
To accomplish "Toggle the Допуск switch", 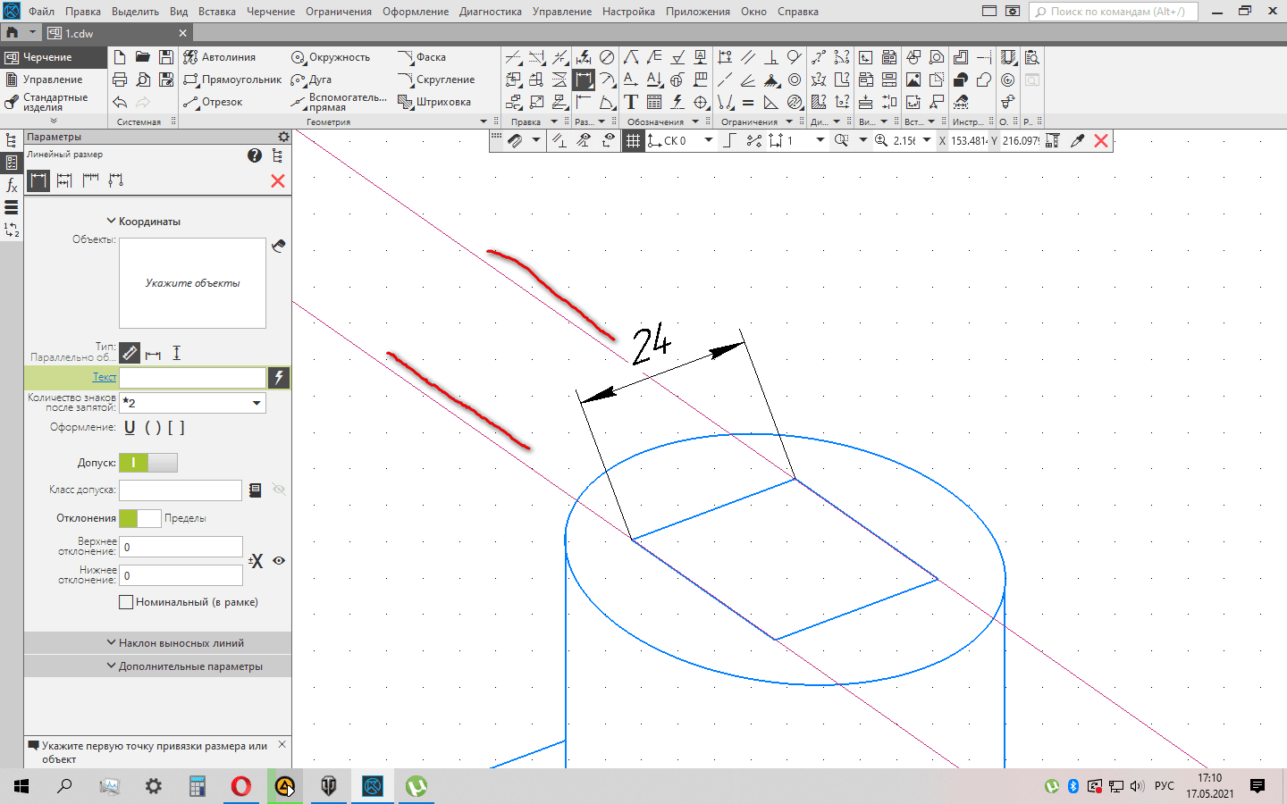I will click(148, 463).
